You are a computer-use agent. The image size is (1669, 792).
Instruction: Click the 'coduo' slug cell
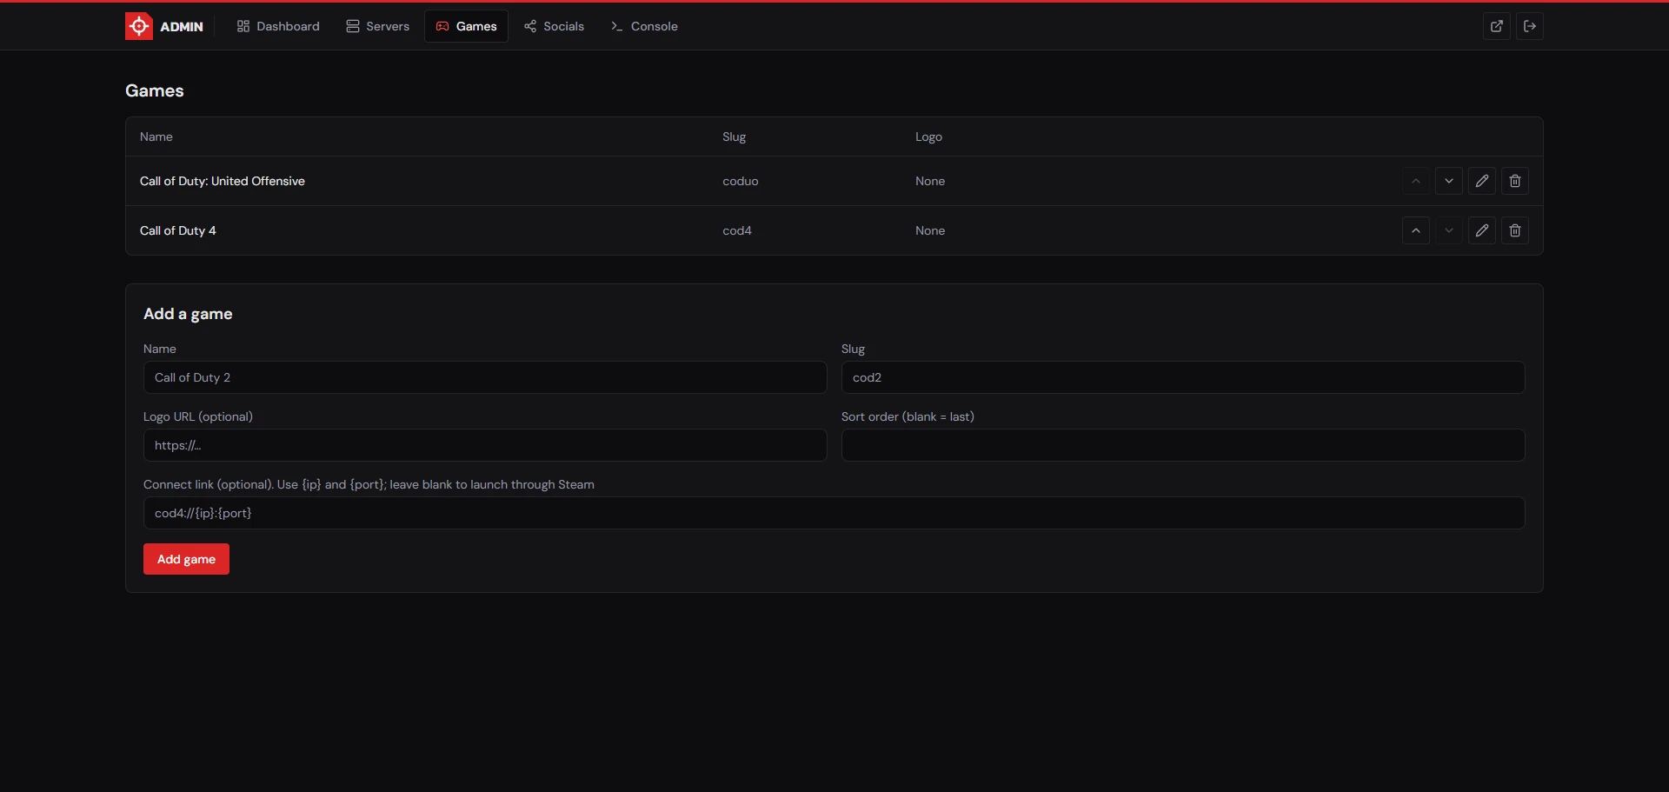[741, 181]
